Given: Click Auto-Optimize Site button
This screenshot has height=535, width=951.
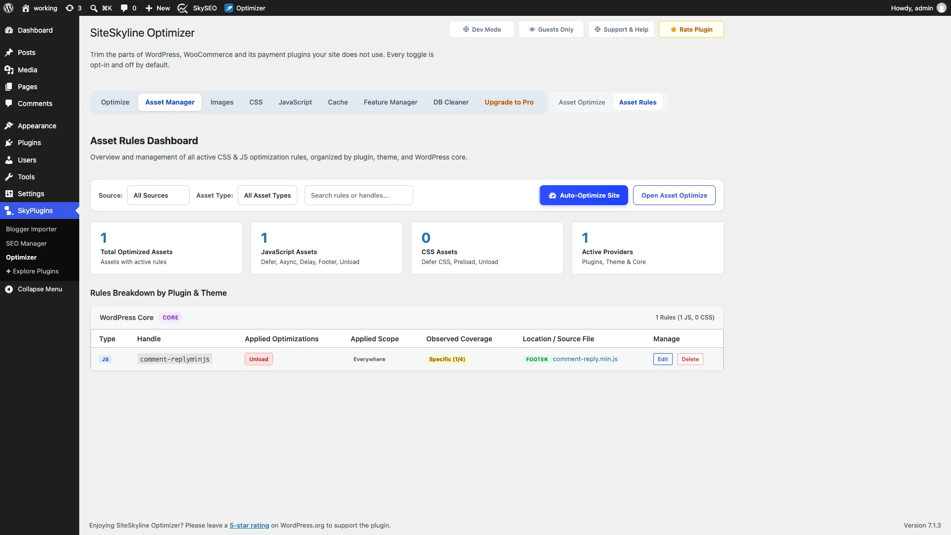Looking at the screenshot, I should point(583,195).
